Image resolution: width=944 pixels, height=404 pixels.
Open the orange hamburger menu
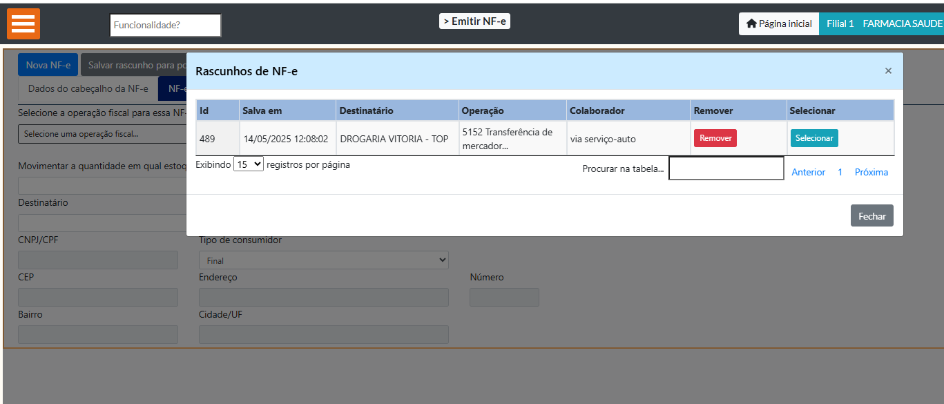click(x=23, y=23)
